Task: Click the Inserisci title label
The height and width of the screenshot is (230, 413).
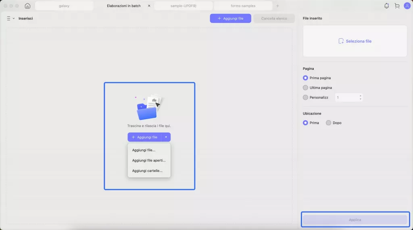Action: (x=25, y=19)
